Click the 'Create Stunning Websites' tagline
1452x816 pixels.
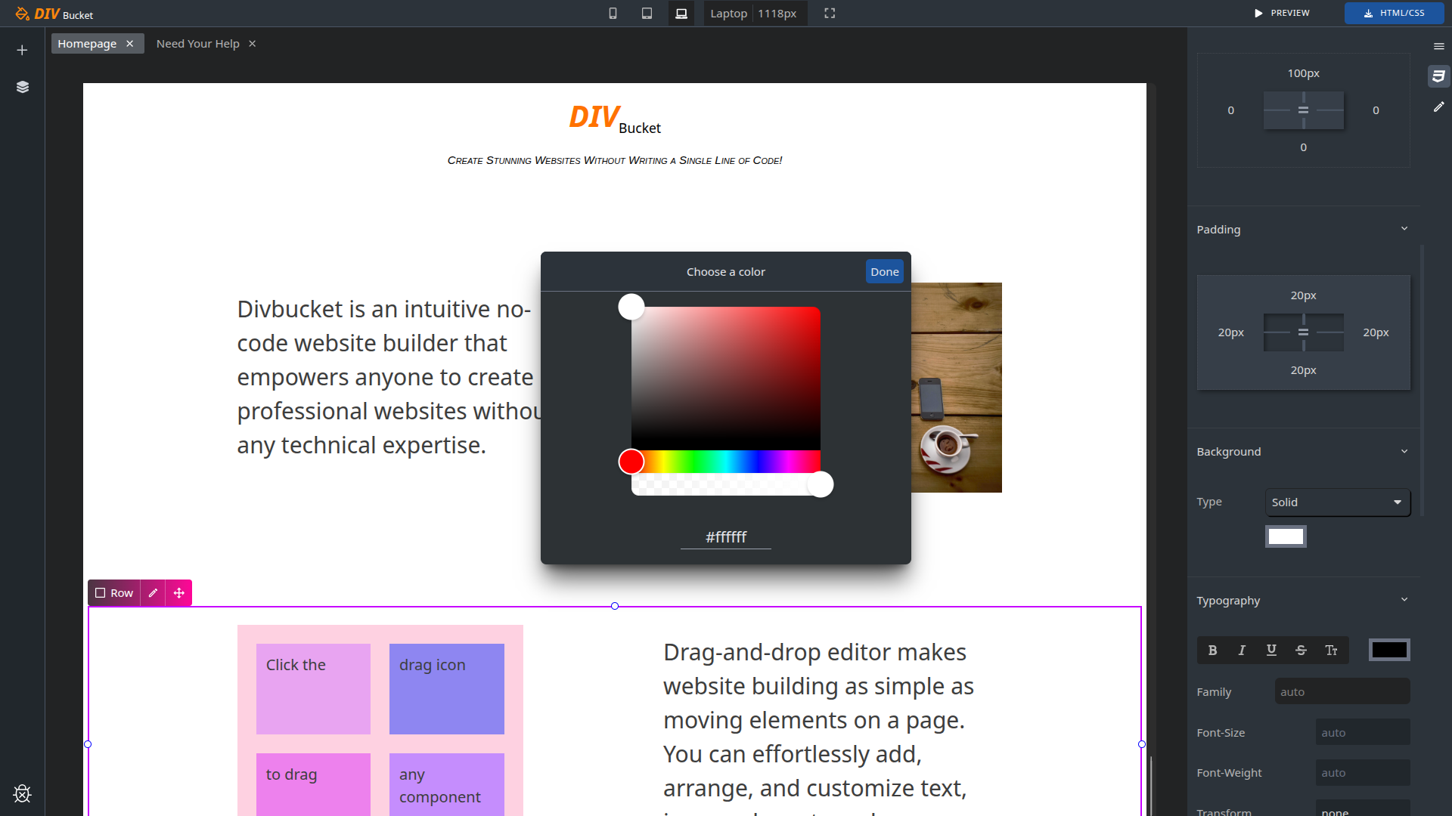615,160
